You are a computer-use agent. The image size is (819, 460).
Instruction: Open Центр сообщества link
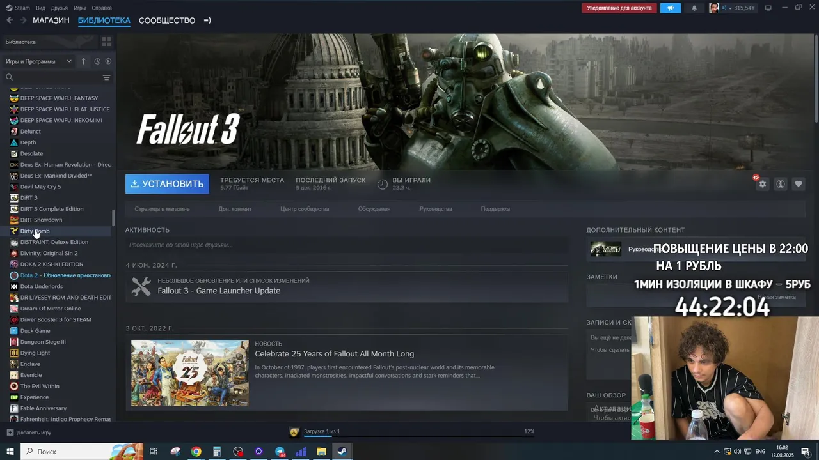[305, 209]
